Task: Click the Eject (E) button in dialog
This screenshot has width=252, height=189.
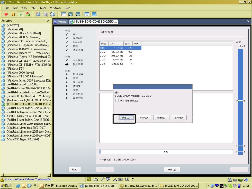Action: [179, 117]
